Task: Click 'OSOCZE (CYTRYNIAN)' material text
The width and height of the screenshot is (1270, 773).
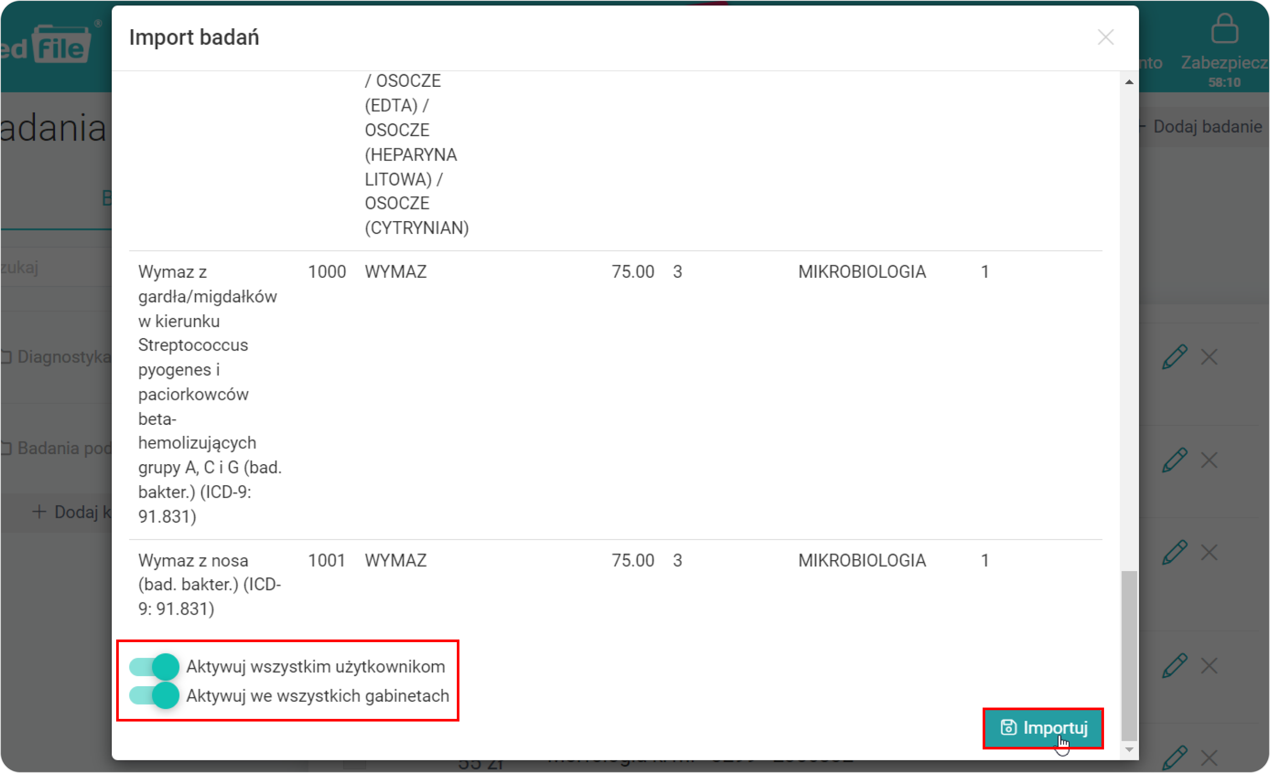Action: pyautogui.click(x=417, y=215)
